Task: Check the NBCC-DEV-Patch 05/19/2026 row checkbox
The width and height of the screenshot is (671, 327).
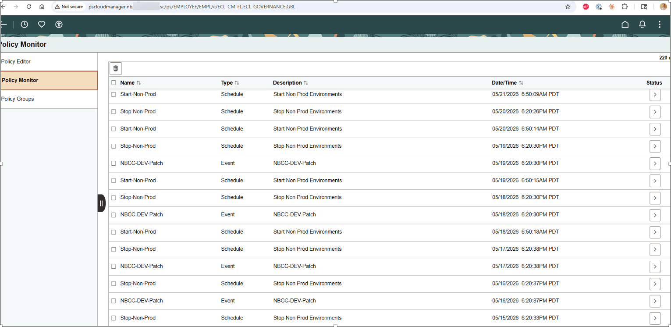Action: point(114,163)
